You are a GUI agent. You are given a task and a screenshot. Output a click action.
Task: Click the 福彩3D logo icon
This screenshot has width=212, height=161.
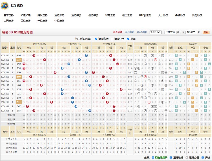tap(5, 6)
